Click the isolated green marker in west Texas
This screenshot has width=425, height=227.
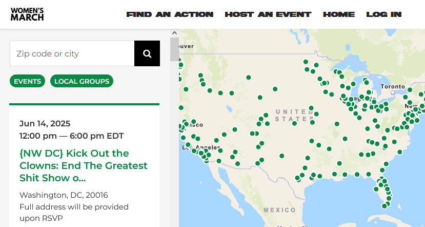click(x=281, y=156)
